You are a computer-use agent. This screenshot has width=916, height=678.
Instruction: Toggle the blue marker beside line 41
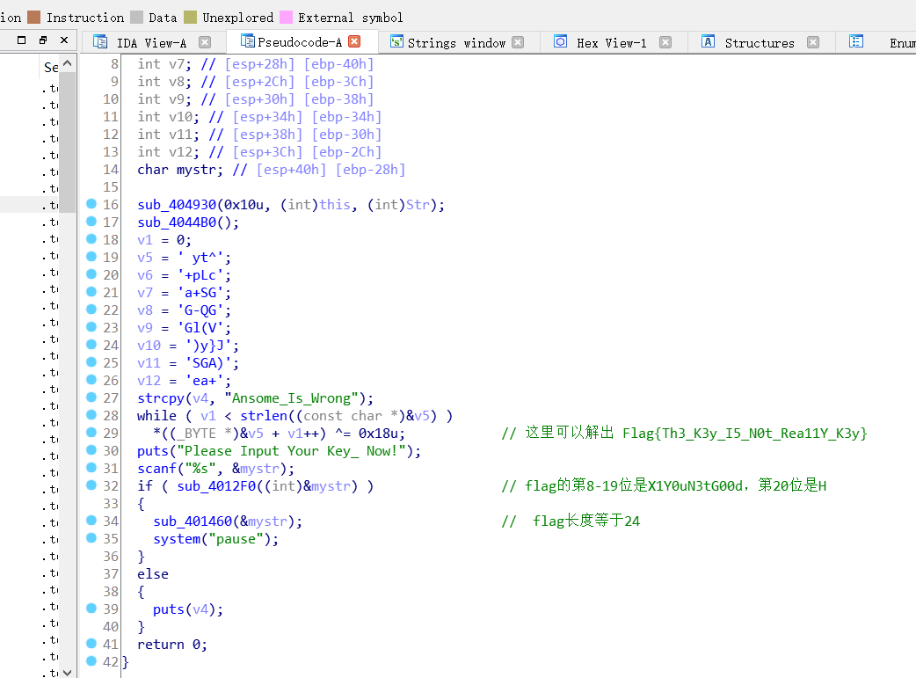point(91,643)
